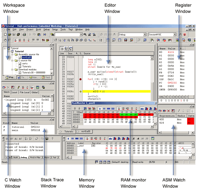Click the up arrow in RamMonitor toolbar

tap(75, 108)
